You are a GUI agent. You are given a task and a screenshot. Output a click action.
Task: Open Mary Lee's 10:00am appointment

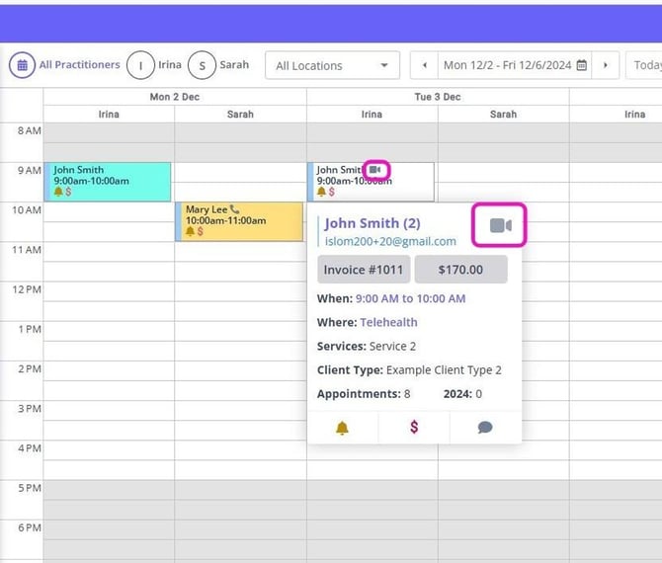[x=239, y=221]
